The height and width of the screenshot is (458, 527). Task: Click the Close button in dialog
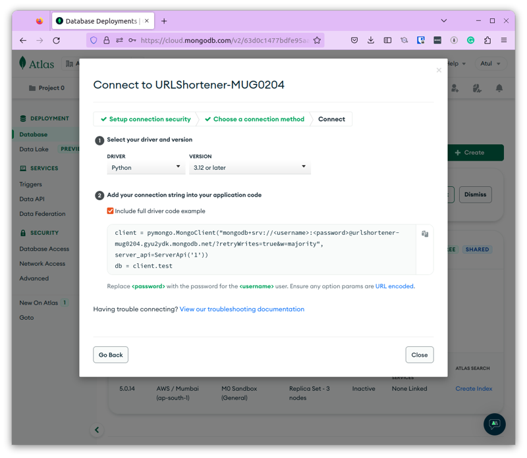click(419, 355)
